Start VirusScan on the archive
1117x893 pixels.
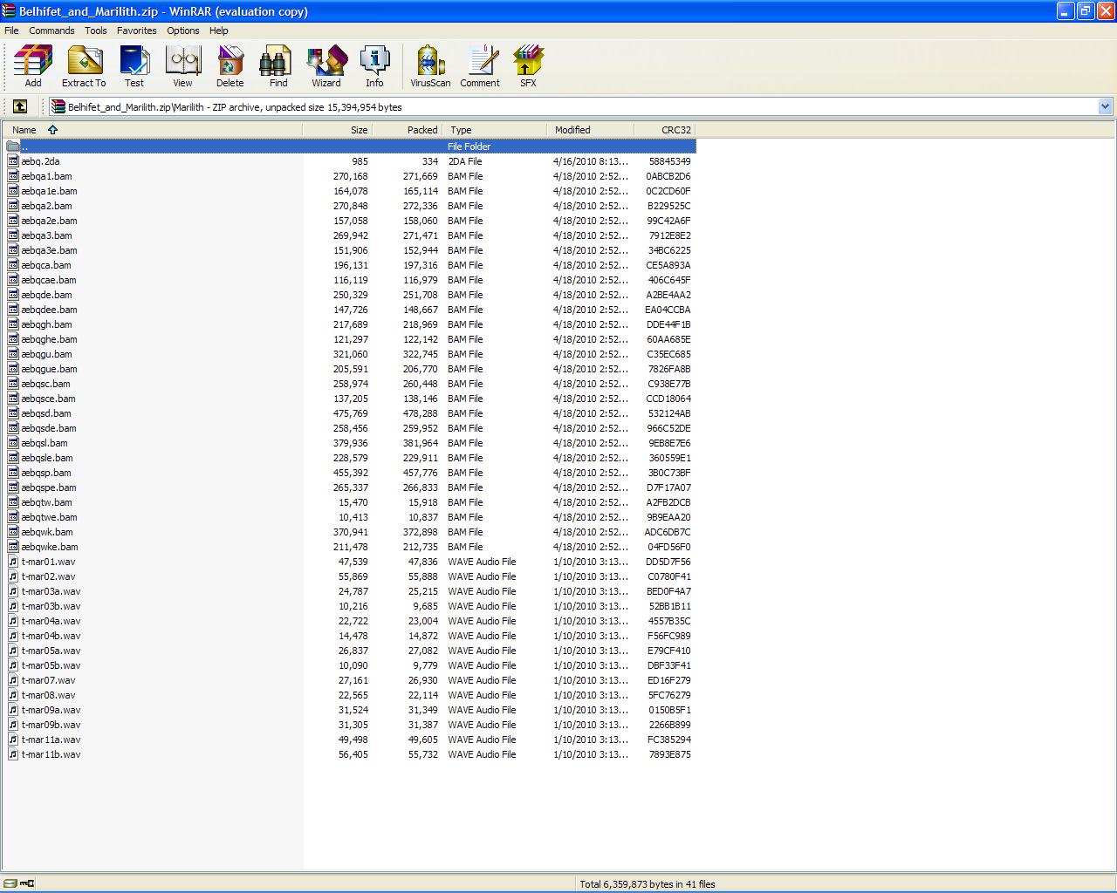pos(430,66)
